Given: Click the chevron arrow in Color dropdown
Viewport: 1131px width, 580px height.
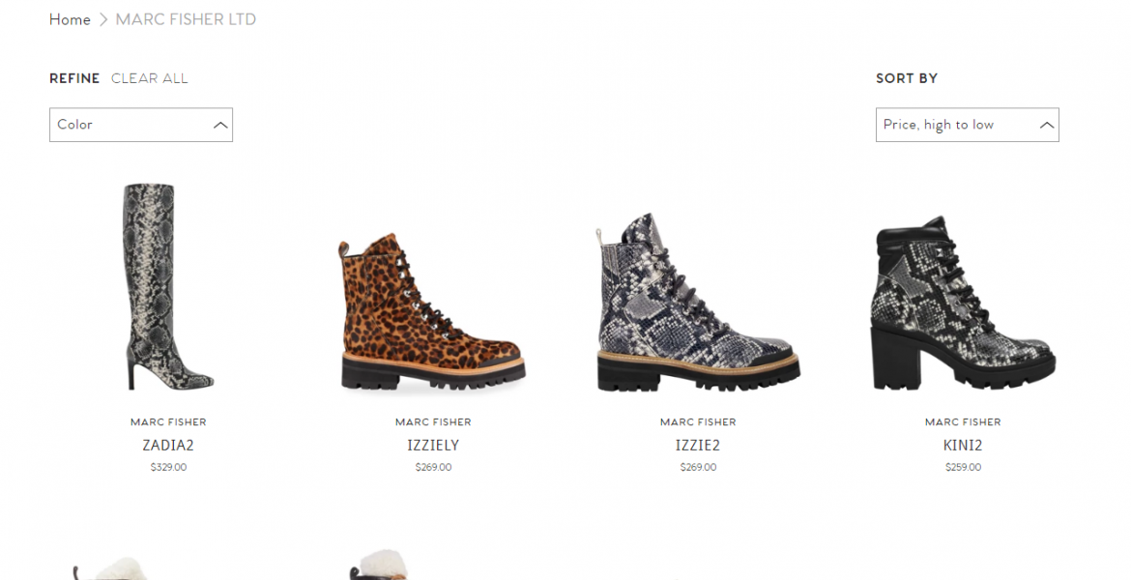Looking at the screenshot, I should pos(220,125).
